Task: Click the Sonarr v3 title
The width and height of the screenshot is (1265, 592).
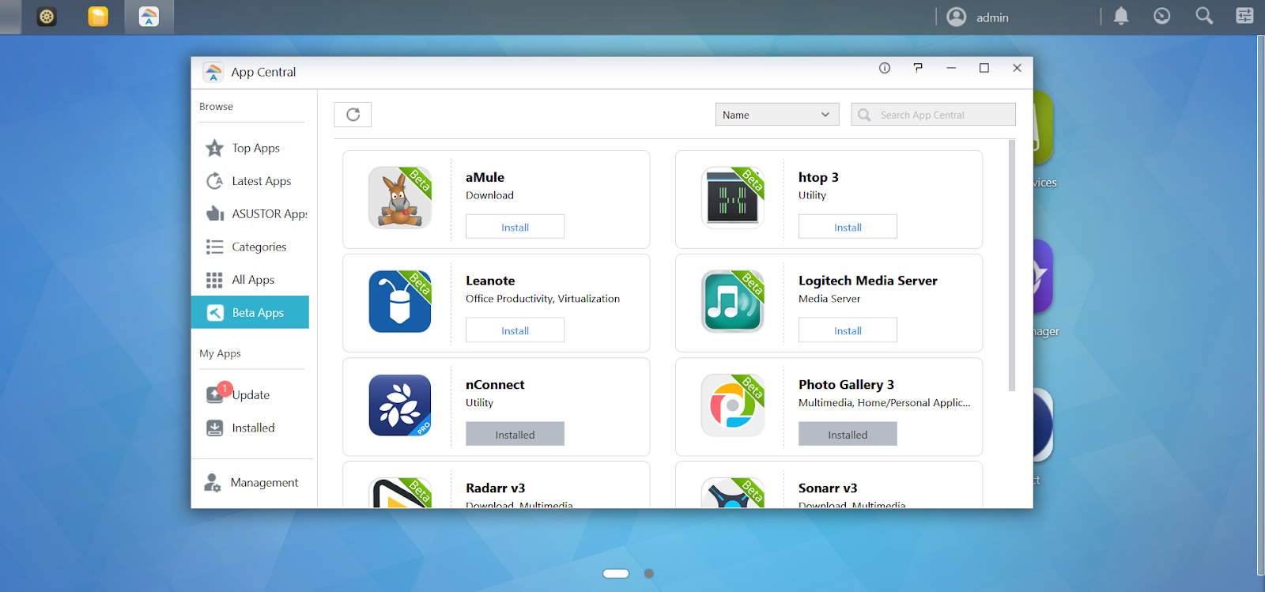Action: pos(828,488)
